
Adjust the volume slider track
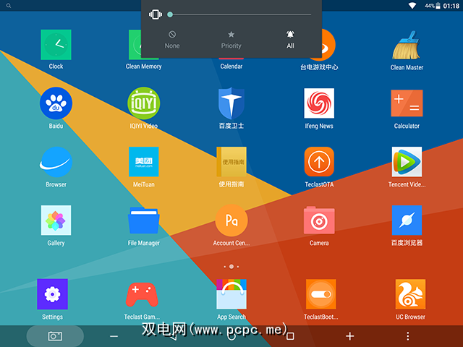(240, 14)
